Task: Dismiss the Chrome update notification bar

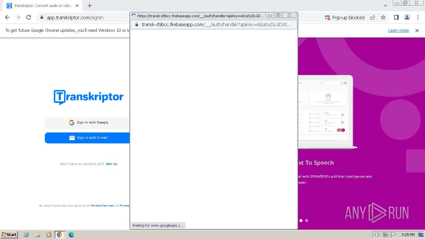Action: (x=417, y=30)
